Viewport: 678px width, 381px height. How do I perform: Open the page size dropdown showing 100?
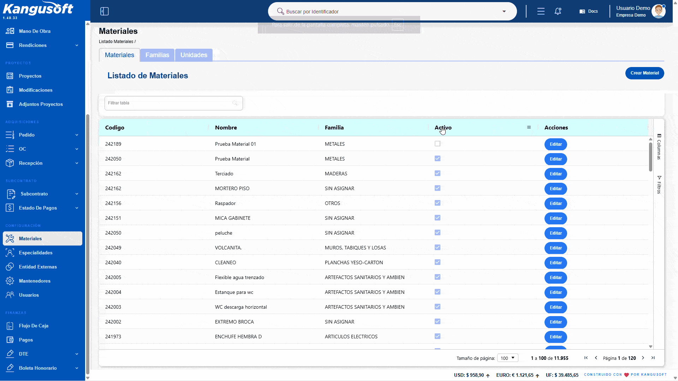508,358
